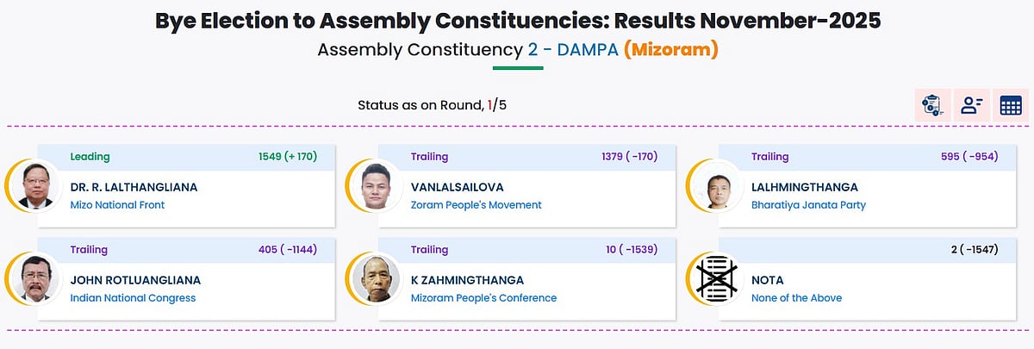This screenshot has height=349, width=1034.
Task: Click the 1549 (+170) vote count
Action: coord(288,157)
